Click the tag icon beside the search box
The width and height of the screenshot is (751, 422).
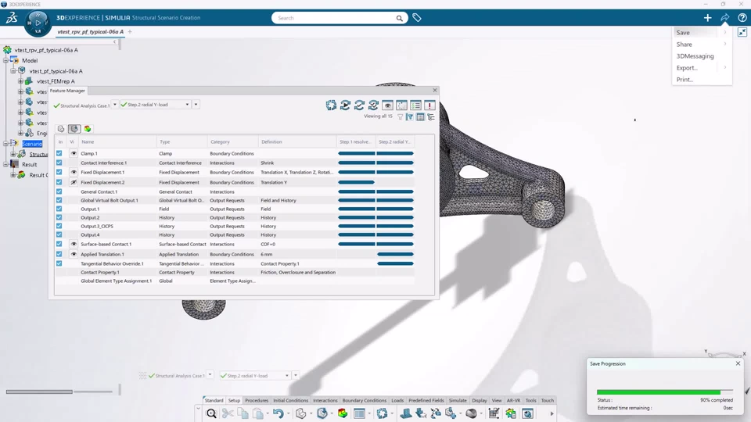click(417, 18)
